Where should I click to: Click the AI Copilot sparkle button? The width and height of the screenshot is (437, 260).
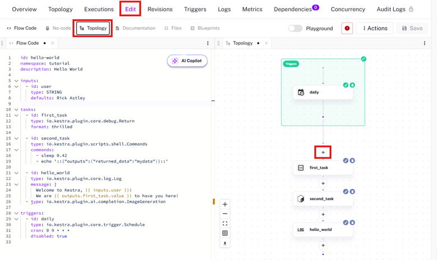click(187, 61)
